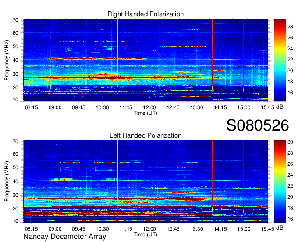Screen dimensions: 298x242
Task: Click the Right Handed panel's dB colorbar
Action: point(280,60)
